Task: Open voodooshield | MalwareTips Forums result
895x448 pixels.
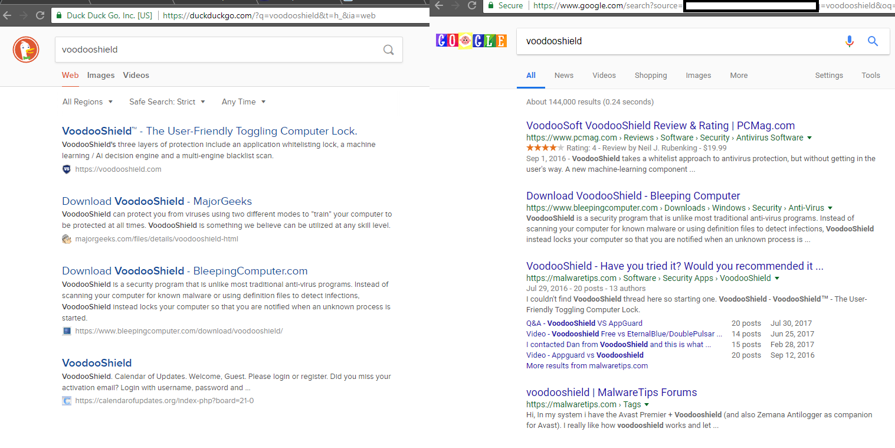Action: (x=612, y=393)
